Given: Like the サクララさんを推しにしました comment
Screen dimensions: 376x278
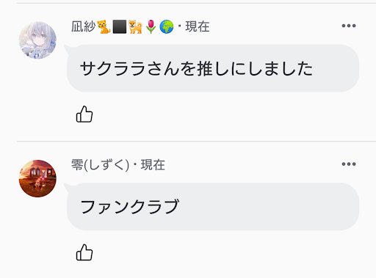Looking at the screenshot, I should 84,114.
